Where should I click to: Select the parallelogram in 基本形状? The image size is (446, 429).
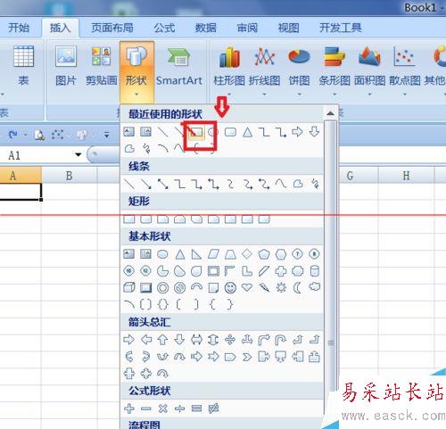pos(213,254)
